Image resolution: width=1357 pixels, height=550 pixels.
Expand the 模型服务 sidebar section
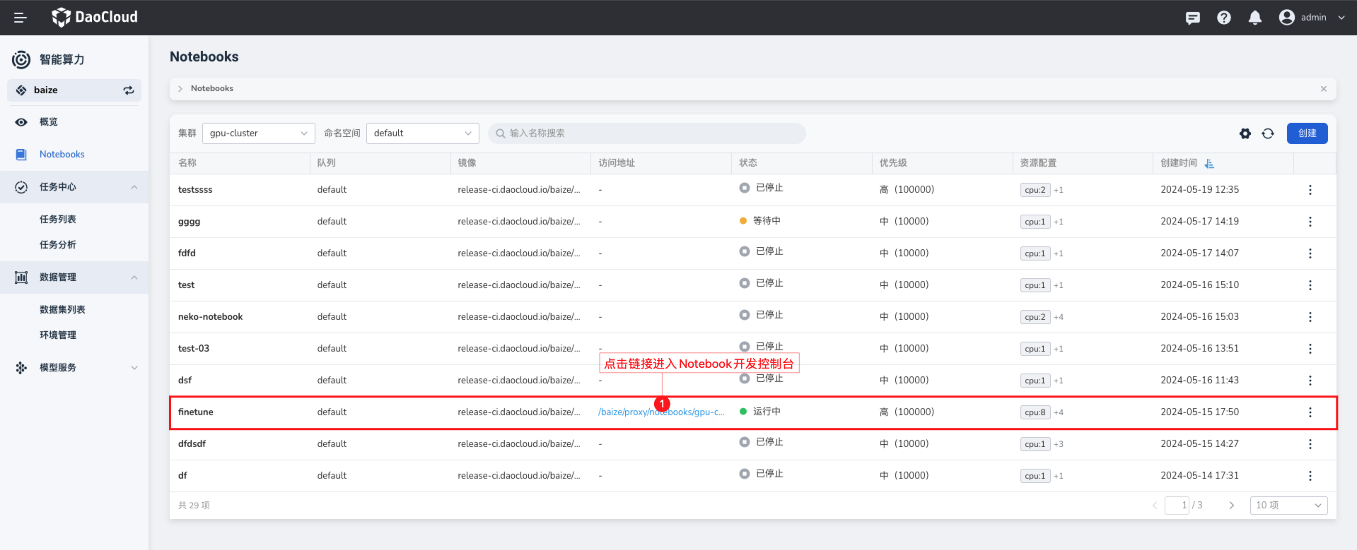coord(134,368)
